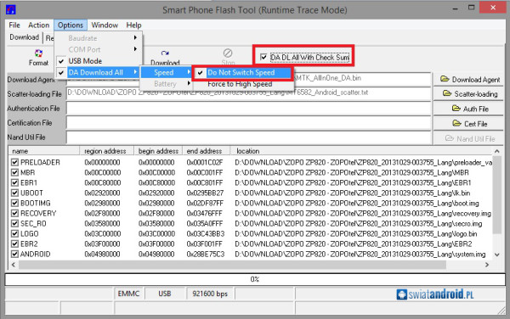Sort by location column header
The image size is (510, 319).
(x=361, y=151)
